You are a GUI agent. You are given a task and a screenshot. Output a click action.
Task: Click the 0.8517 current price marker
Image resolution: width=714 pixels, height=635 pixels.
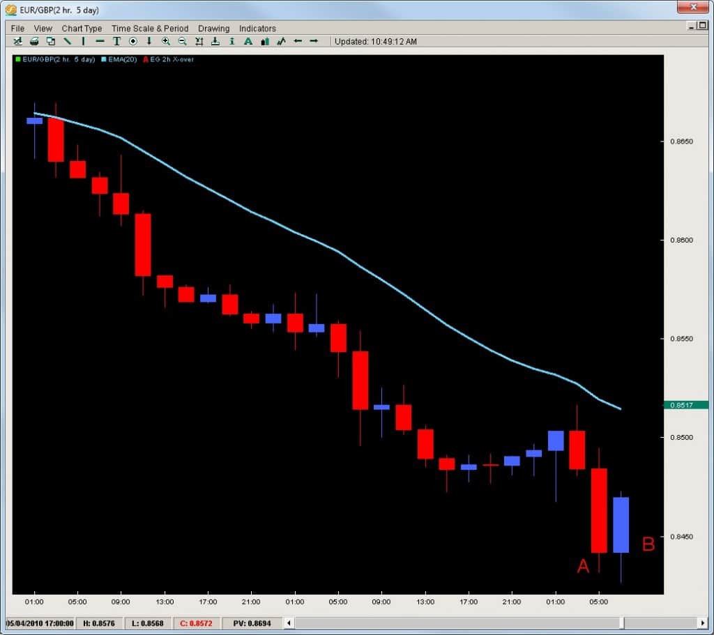(x=686, y=405)
